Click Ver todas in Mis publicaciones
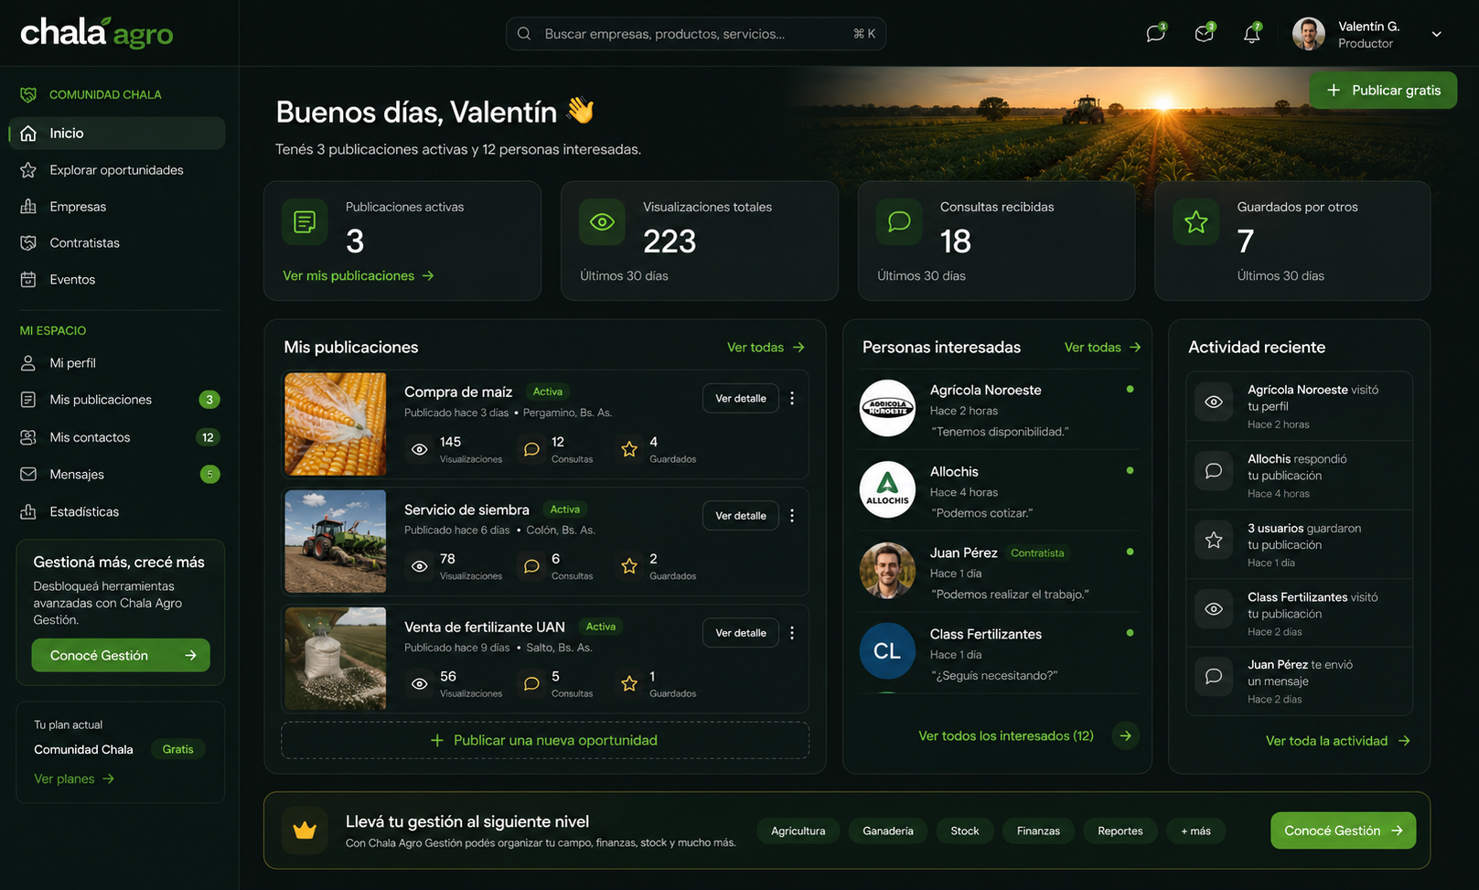This screenshot has width=1479, height=890. pos(766,347)
